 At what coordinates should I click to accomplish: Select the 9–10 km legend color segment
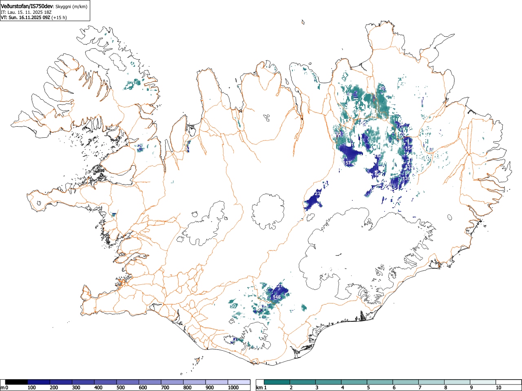(482, 382)
